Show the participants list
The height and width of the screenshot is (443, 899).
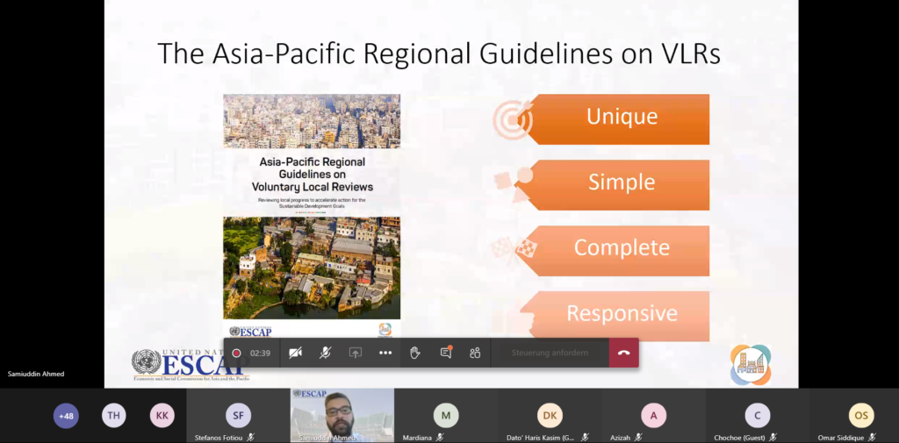coord(475,353)
